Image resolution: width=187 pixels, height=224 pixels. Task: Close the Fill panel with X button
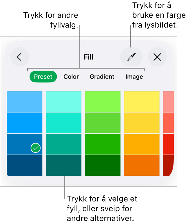(157, 57)
